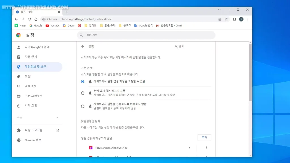
Task: Go back with the browser back arrow
Action: (x=16, y=19)
